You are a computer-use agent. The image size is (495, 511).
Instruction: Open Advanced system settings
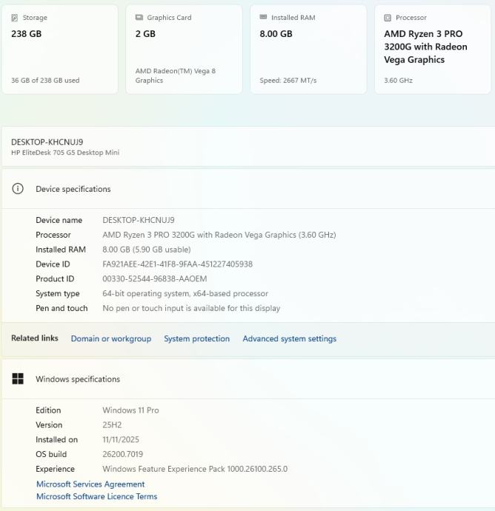click(290, 338)
